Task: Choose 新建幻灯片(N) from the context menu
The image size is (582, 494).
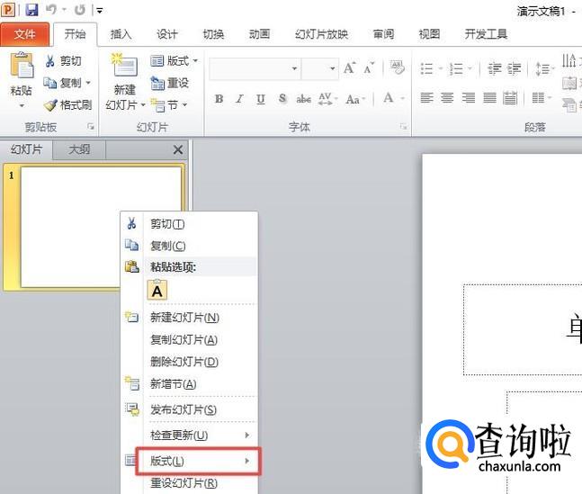Action: pos(189,318)
